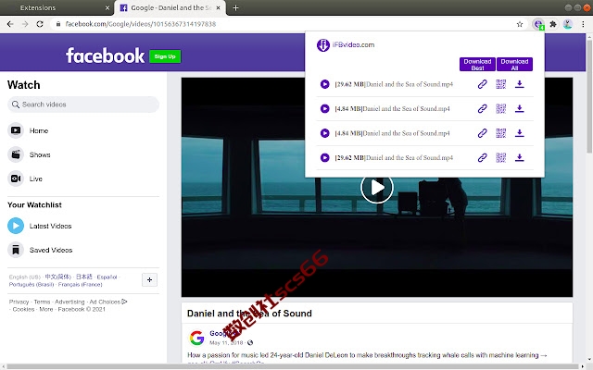Show QR code for first 4.84 MB video

[500, 109]
